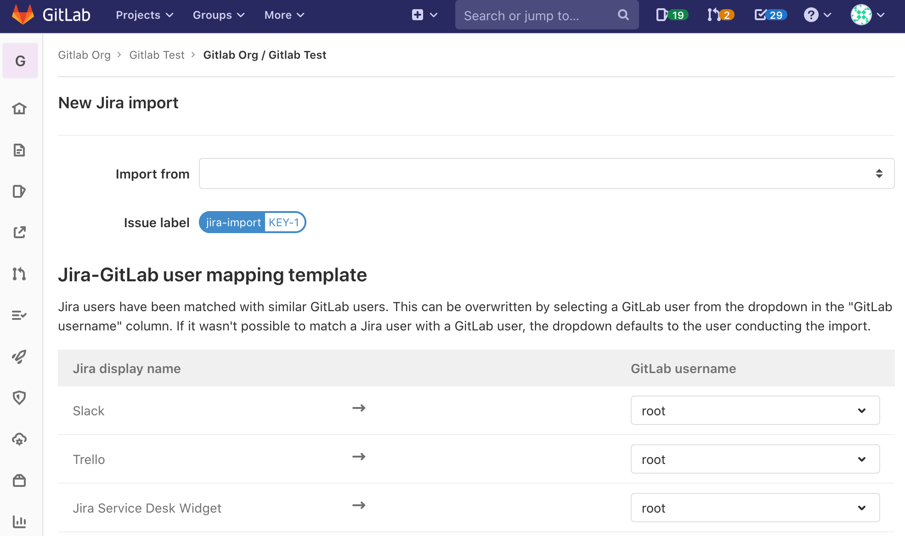Click inside the Search or jump to field
This screenshot has height=536, width=905.
point(528,15)
